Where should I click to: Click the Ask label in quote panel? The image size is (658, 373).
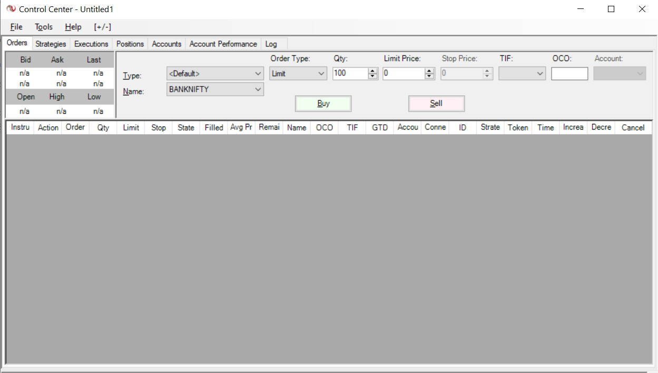coord(57,60)
